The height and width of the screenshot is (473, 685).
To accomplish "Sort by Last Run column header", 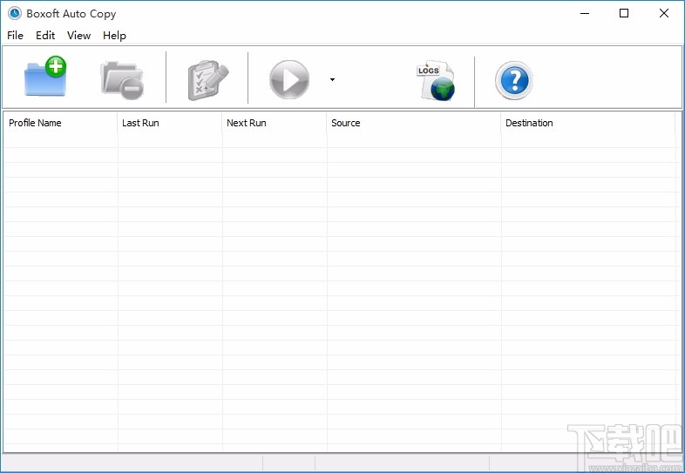I will pyautogui.click(x=169, y=123).
